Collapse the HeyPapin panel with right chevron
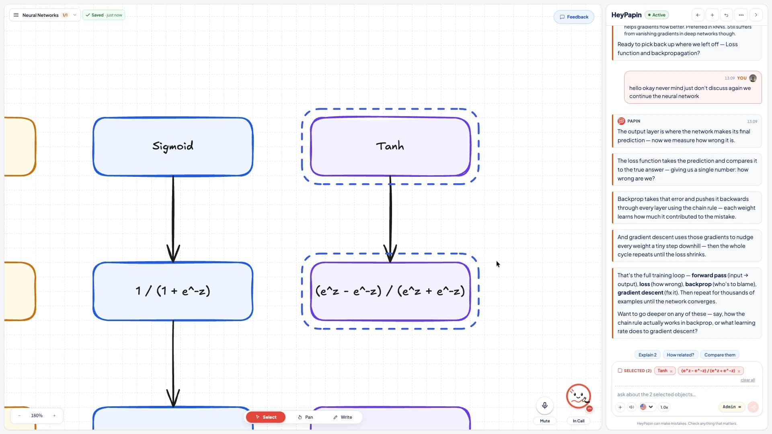Viewport: 772px width, 434px height. coord(756,15)
